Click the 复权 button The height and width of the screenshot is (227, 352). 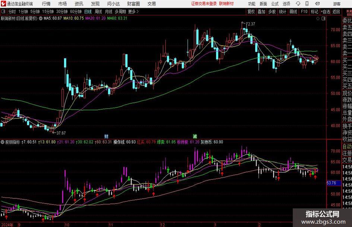coord(251,12)
